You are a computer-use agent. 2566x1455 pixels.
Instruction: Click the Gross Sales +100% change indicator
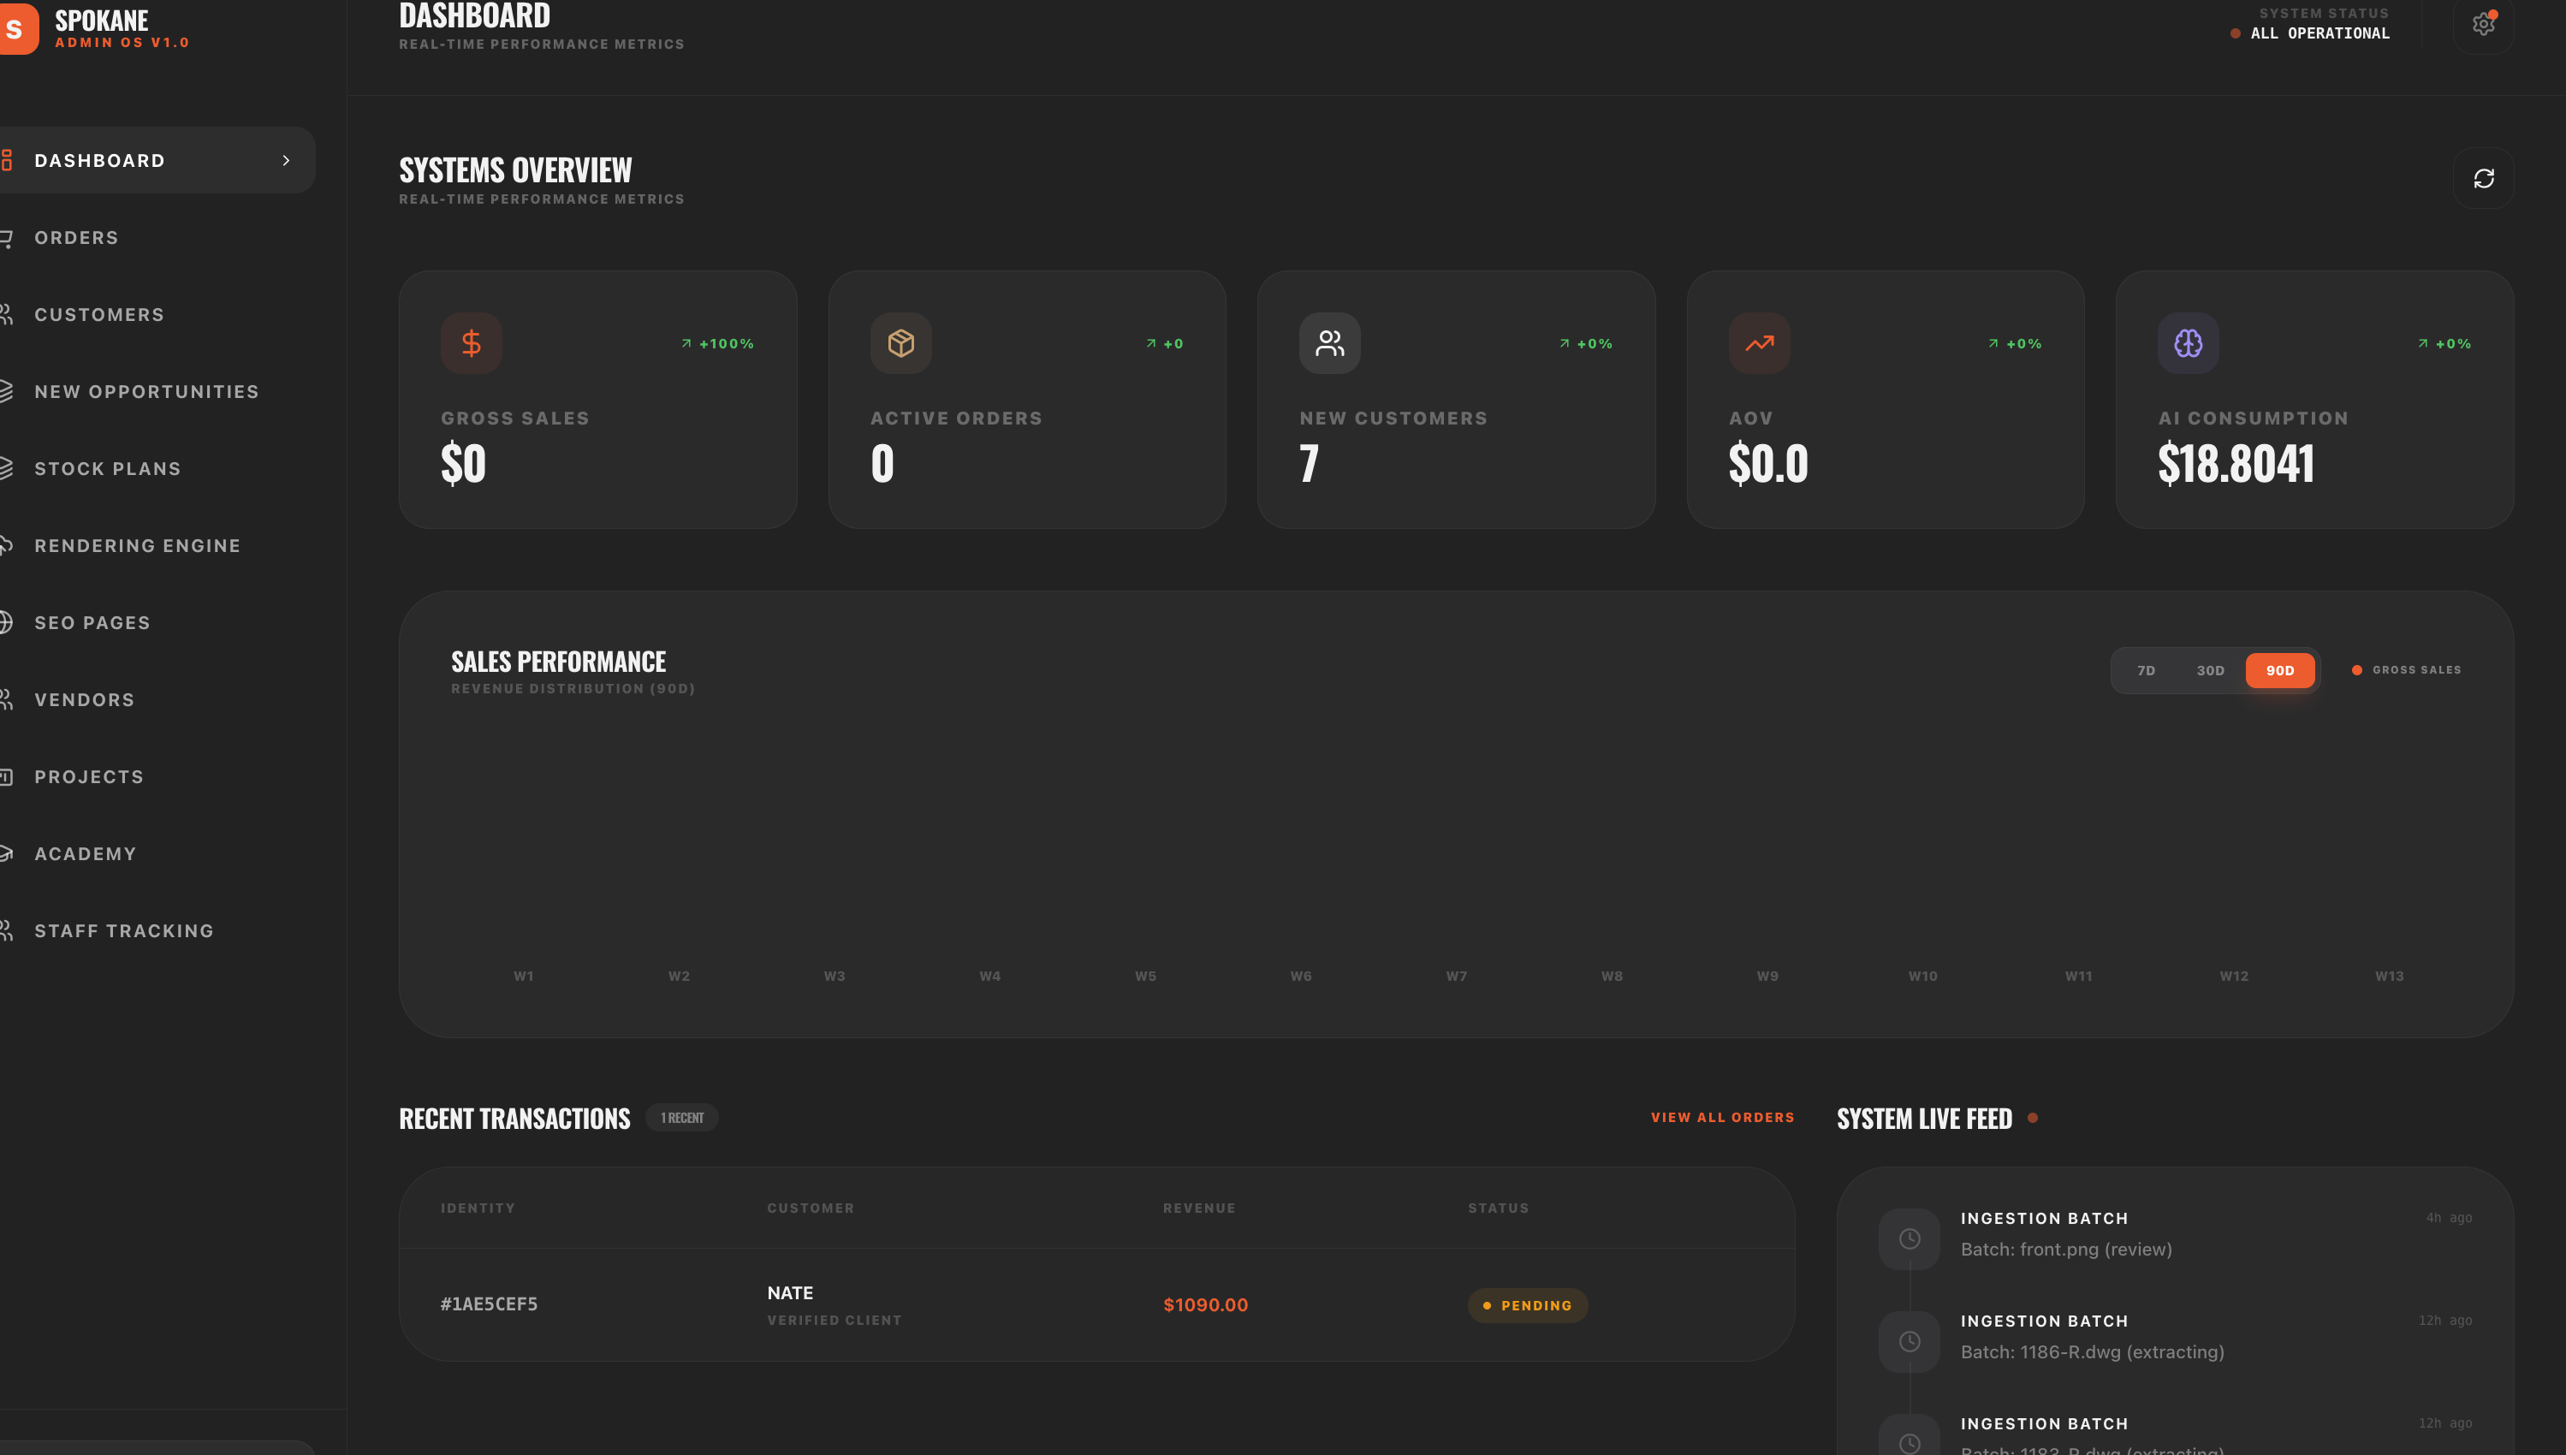pos(717,344)
